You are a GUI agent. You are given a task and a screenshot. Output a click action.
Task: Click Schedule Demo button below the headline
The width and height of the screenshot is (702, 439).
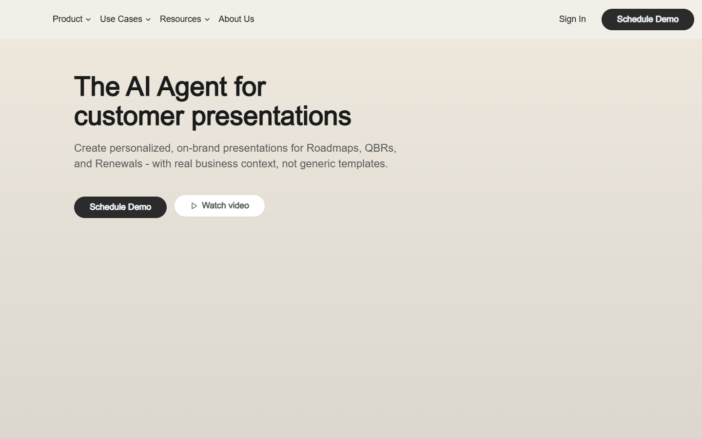point(120,207)
